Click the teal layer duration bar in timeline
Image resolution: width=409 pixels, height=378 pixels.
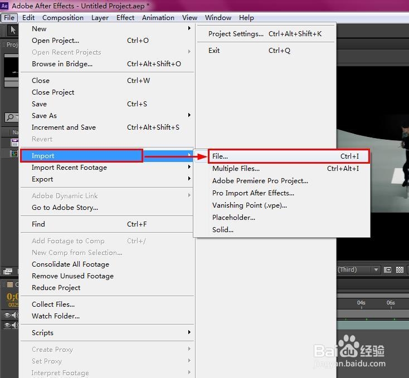(373, 325)
